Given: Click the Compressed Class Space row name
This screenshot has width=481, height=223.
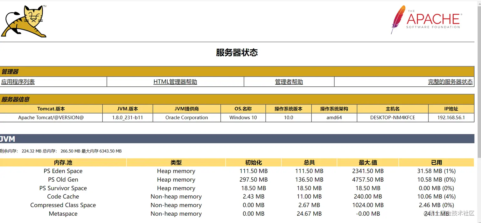Looking at the screenshot, I should pyautogui.click(x=63, y=205).
